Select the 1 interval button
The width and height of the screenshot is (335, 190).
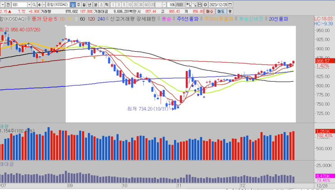click(113, 4)
